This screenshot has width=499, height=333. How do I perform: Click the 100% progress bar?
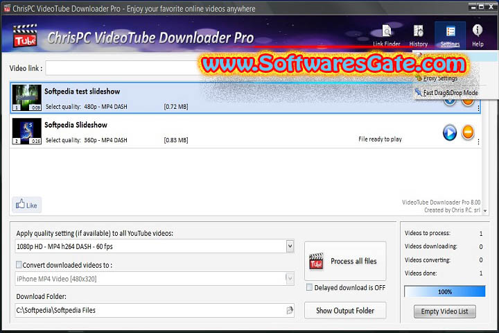(444, 291)
